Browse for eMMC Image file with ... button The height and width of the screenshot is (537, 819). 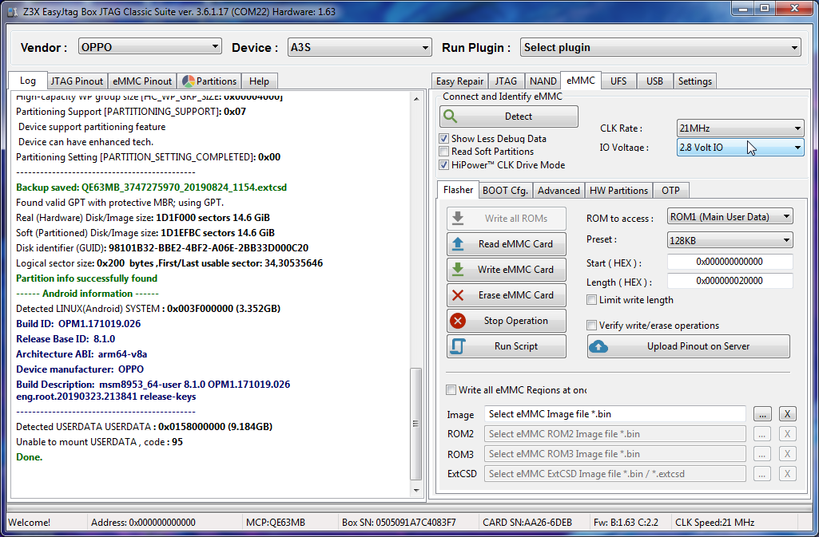tap(763, 414)
